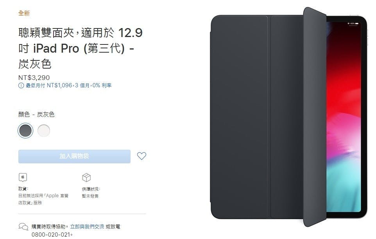376x239 pixels.
Task: Click the 取貨 pickup heading
Action: click(x=23, y=189)
